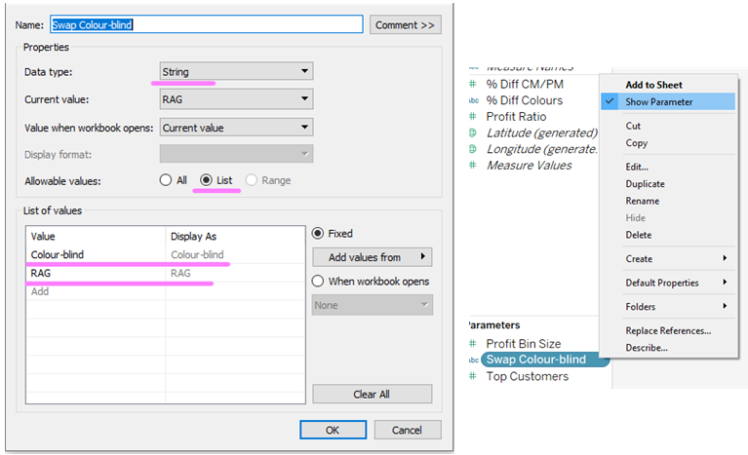Open the Current value dropdown showing RAG
Image resolution: width=748 pixels, height=455 pixels.
[237, 99]
